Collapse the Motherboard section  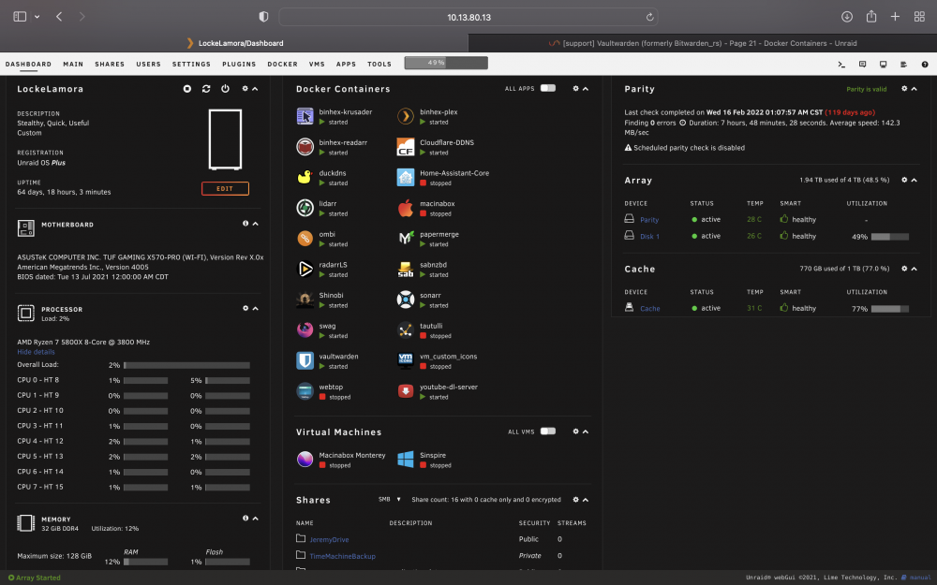[255, 224]
